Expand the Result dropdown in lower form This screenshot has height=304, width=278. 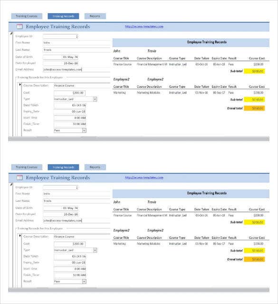click(84, 282)
